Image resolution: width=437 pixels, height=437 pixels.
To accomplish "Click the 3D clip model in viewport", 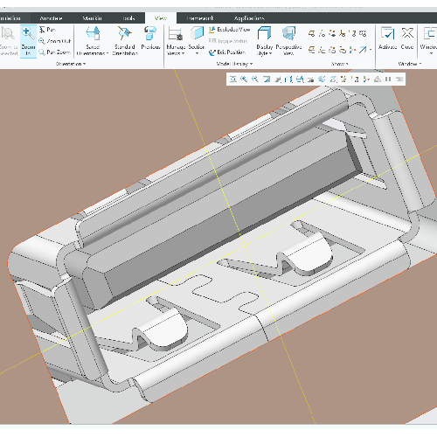I will tap(221, 247).
